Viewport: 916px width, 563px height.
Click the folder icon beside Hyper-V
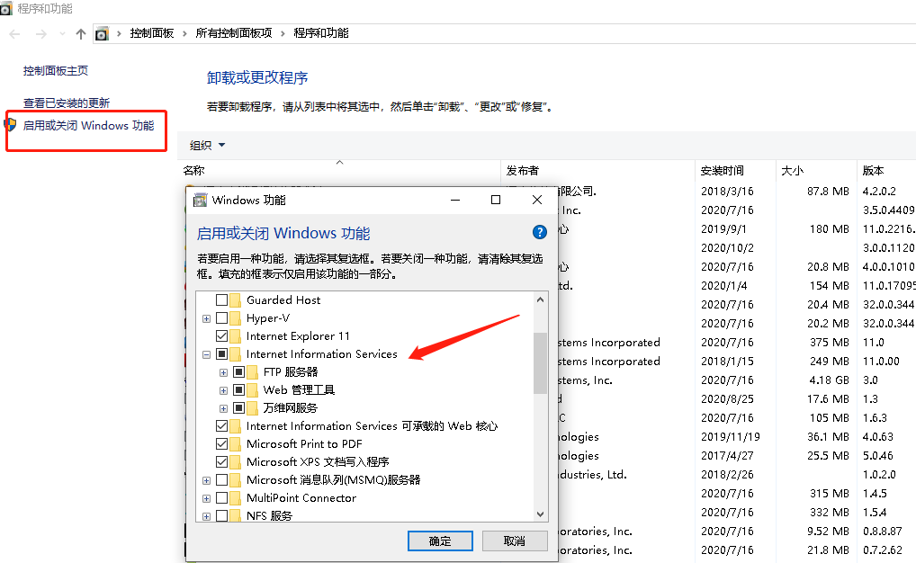[236, 318]
